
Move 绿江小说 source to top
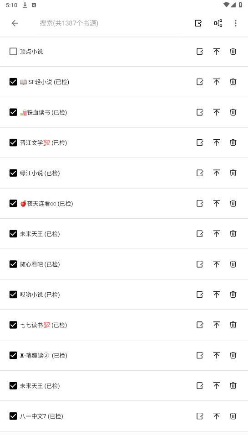coord(216,173)
